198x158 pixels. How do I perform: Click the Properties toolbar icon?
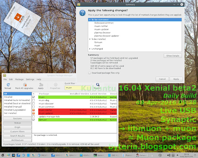[x=55, y=85]
